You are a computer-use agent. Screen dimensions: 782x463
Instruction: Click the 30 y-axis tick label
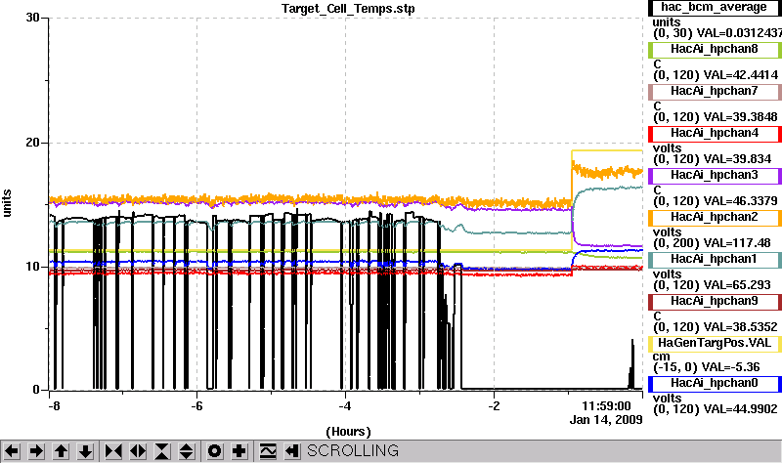tap(33, 18)
